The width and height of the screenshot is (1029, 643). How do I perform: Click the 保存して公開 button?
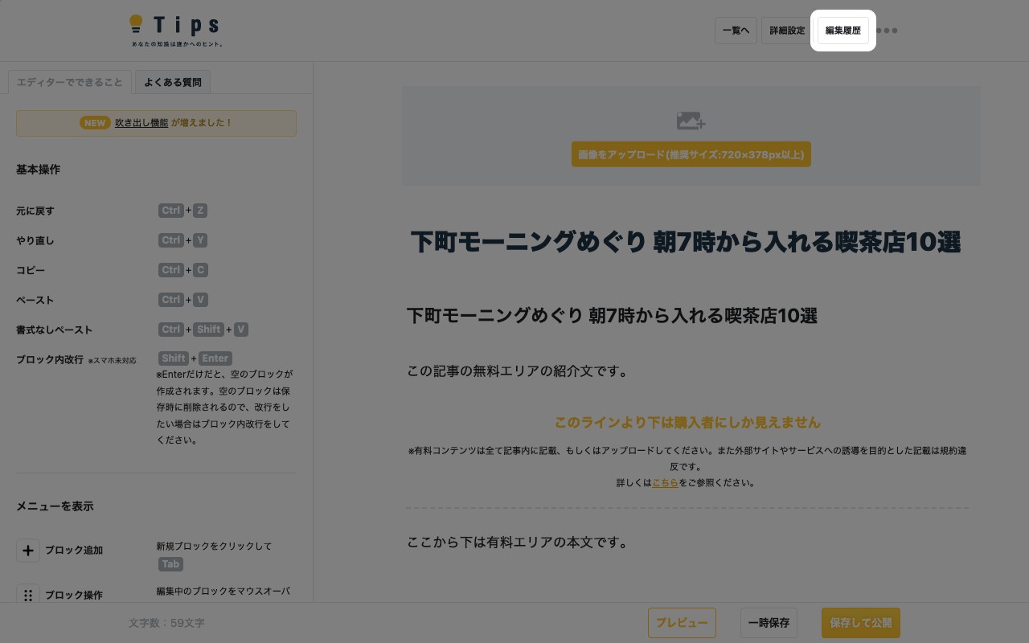(x=861, y=623)
